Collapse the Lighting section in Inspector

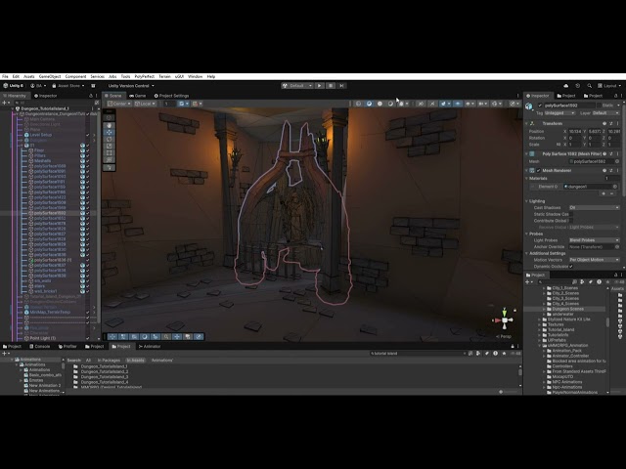coord(527,201)
